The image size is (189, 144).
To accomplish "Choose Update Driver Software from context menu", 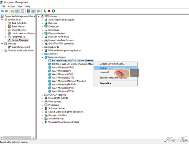I will (x=115, y=64).
